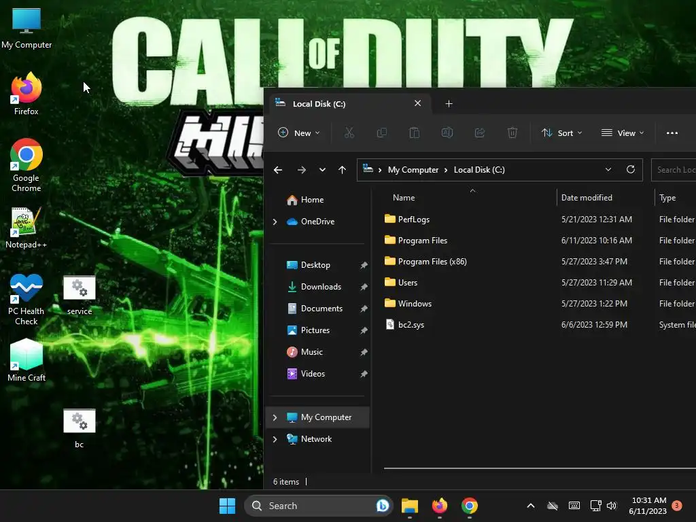Select Firefox desktop shortcut
The width and height of the screenshot is (696, 522).
[x=27, y=94]
